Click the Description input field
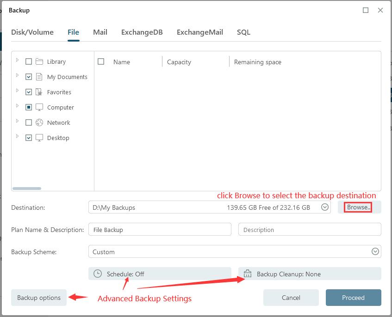Viewport: 392px width, 317px height. [310, 229]
